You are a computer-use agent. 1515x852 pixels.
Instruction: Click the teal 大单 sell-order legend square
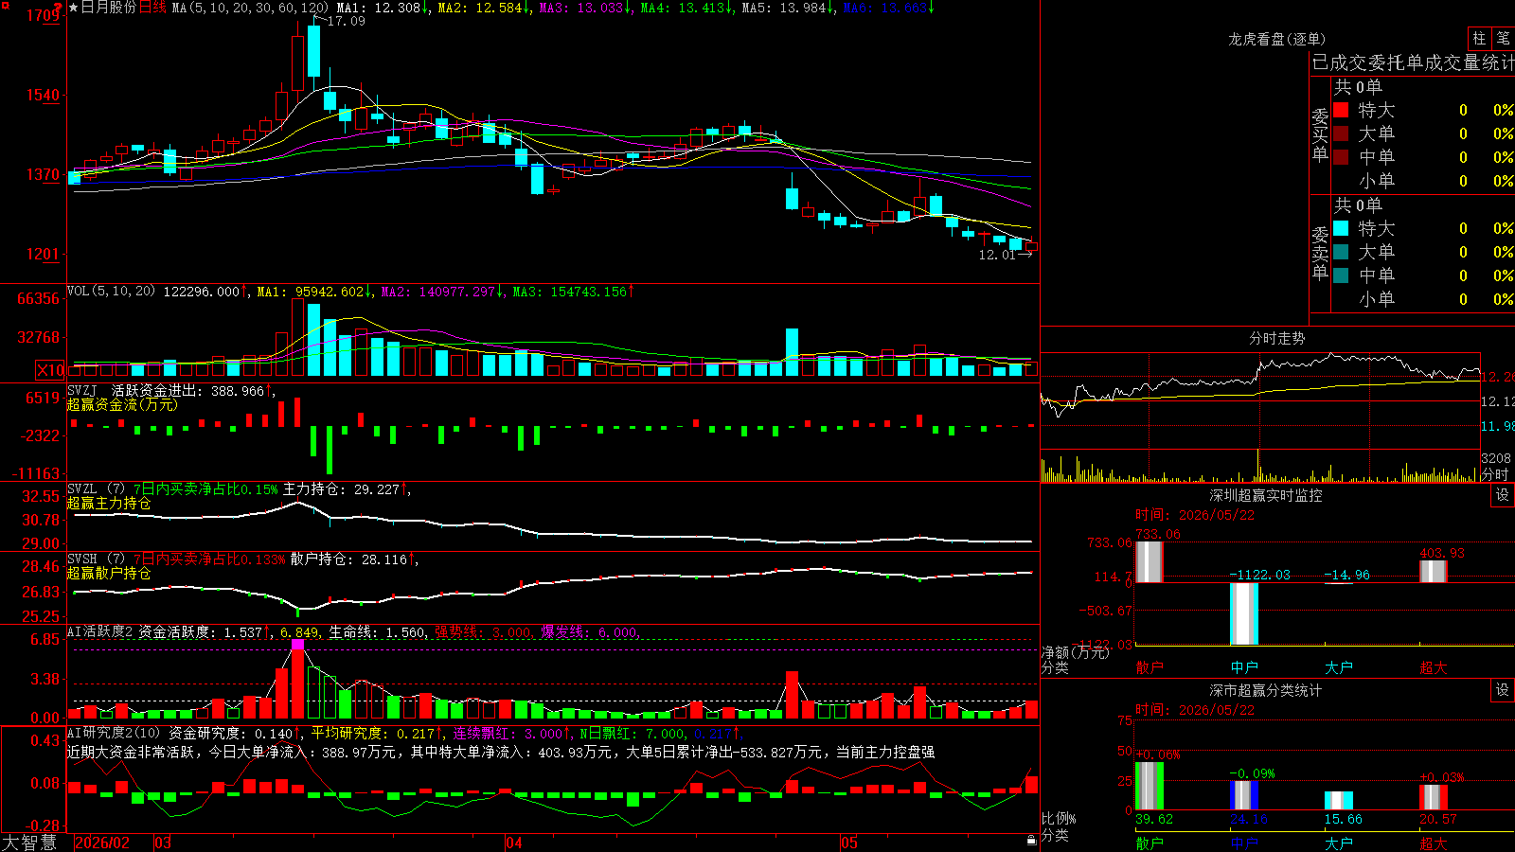pos(1341,252)
